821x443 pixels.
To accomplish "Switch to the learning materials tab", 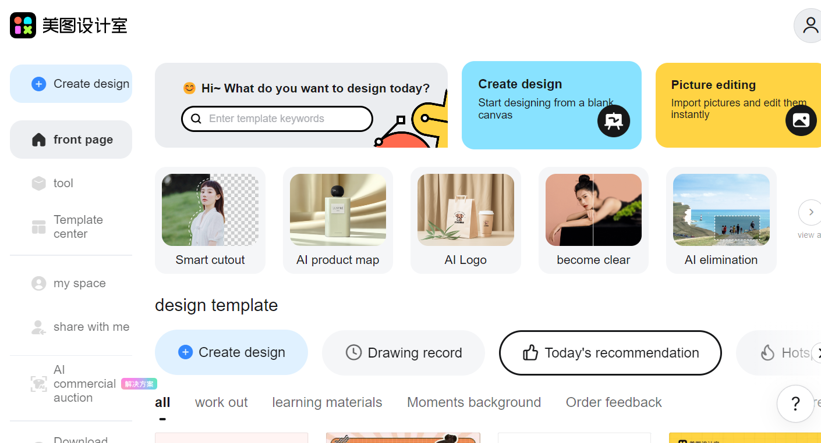I will [327, 402].
